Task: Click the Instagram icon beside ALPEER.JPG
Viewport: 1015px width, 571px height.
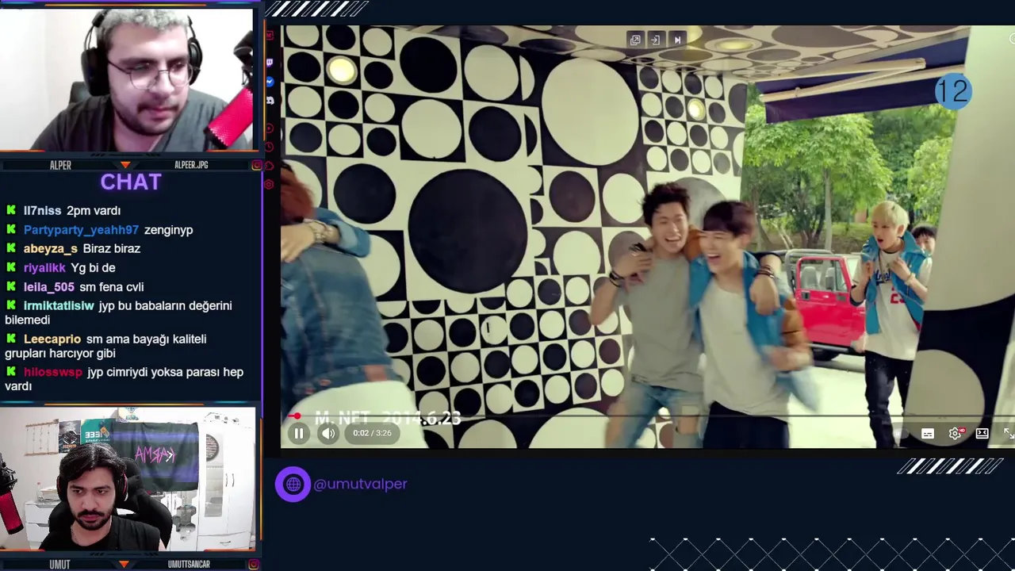Action: 256,165
